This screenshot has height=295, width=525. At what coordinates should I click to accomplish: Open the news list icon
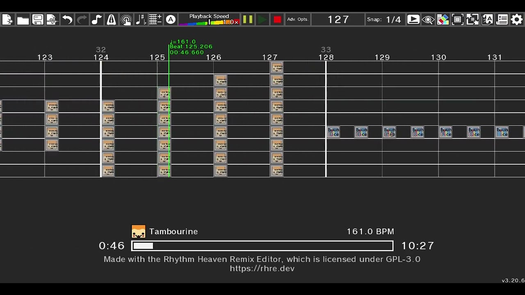[502, 20]
